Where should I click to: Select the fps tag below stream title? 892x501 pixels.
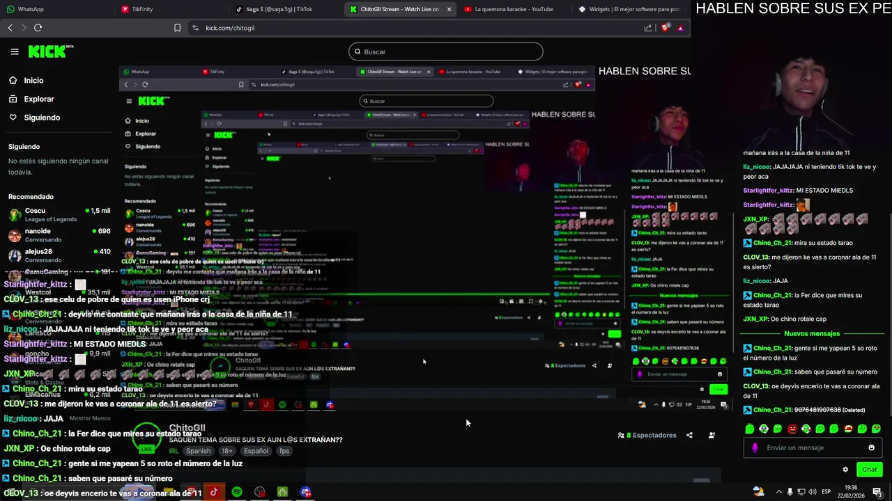pyautogui.click(x=284, y=451)
